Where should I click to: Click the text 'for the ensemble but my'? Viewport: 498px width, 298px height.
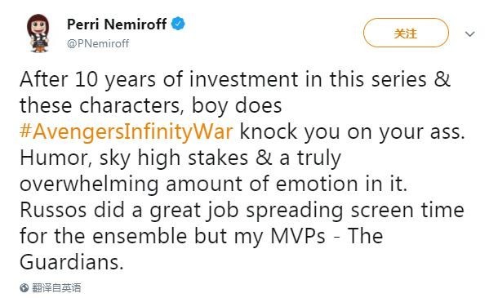pos(141,237)
